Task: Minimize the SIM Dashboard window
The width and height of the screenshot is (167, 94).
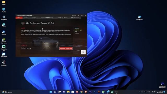Action: 79,15
